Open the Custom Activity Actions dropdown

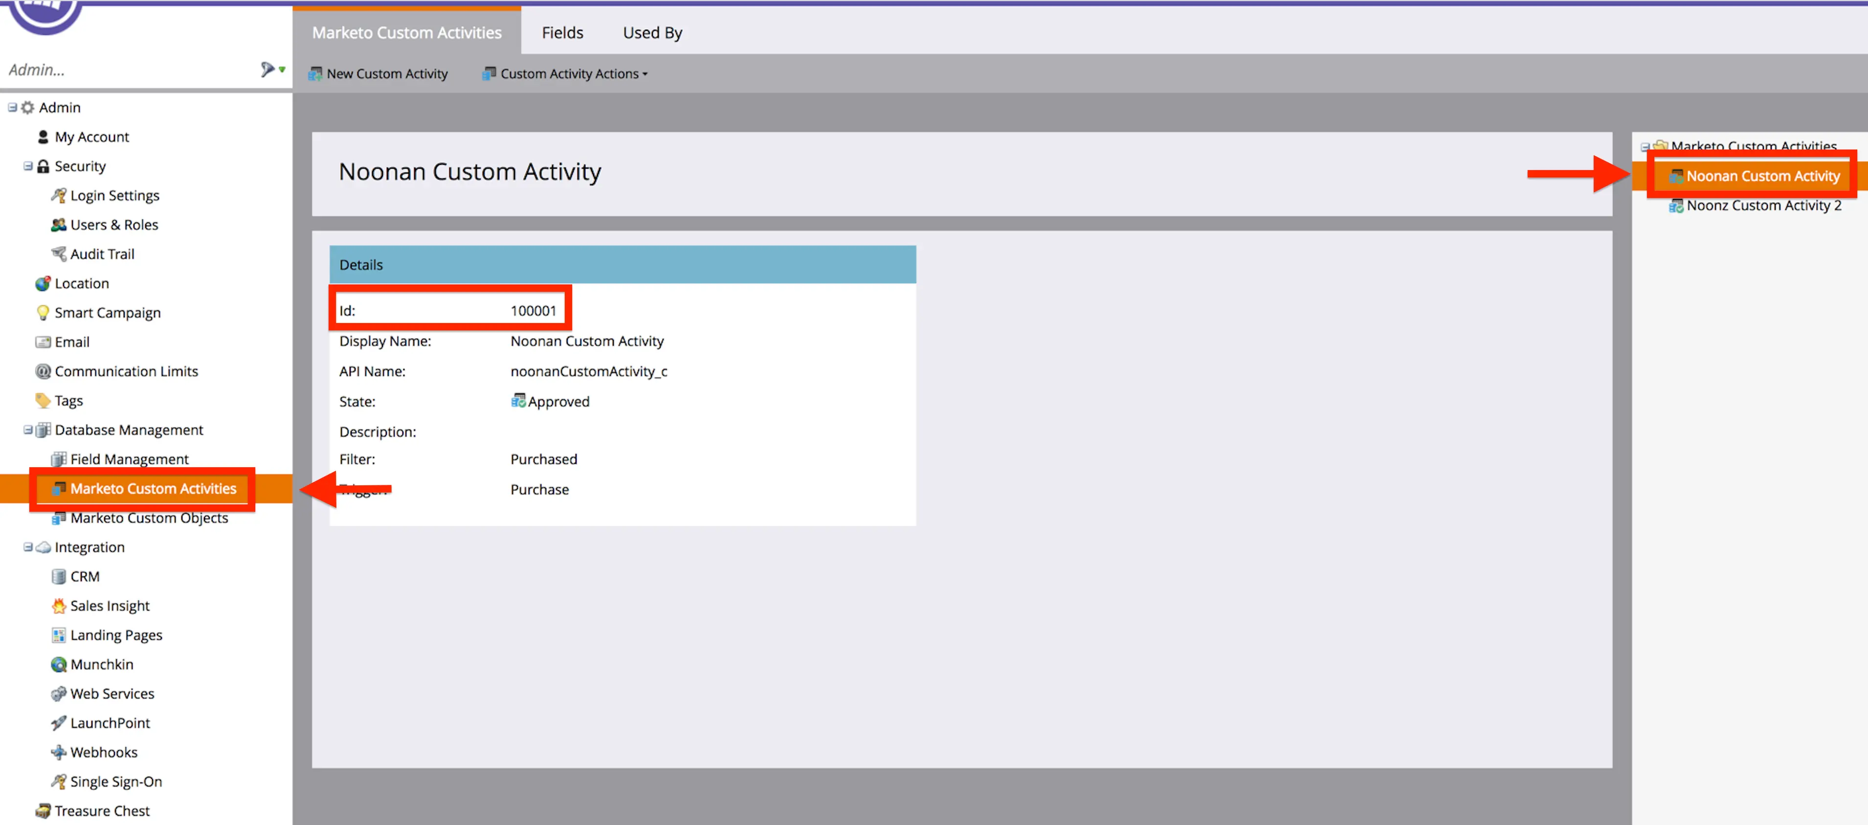(x=565, y=73)
